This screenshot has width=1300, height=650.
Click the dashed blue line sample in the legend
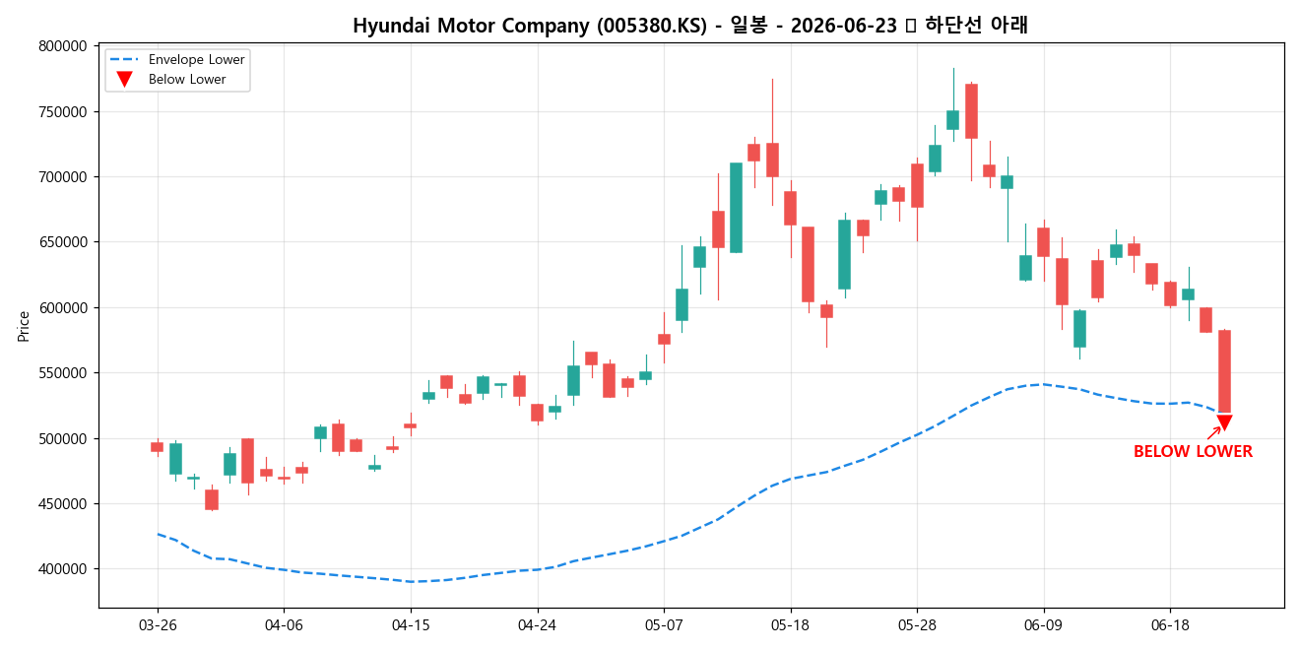tap(124, 59)
